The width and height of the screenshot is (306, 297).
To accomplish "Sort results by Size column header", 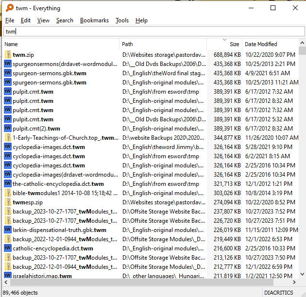I will coord(224,44).
